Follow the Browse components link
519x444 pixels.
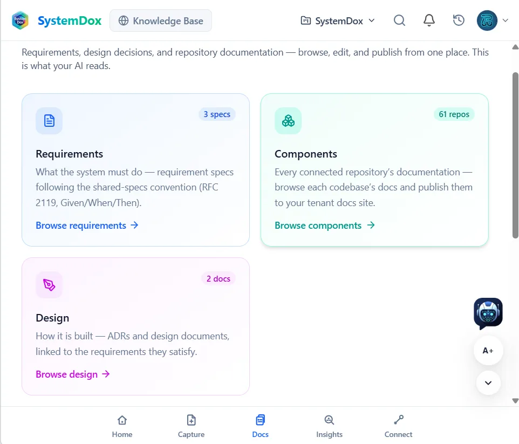pyautogui.click(x=325, y=226)
